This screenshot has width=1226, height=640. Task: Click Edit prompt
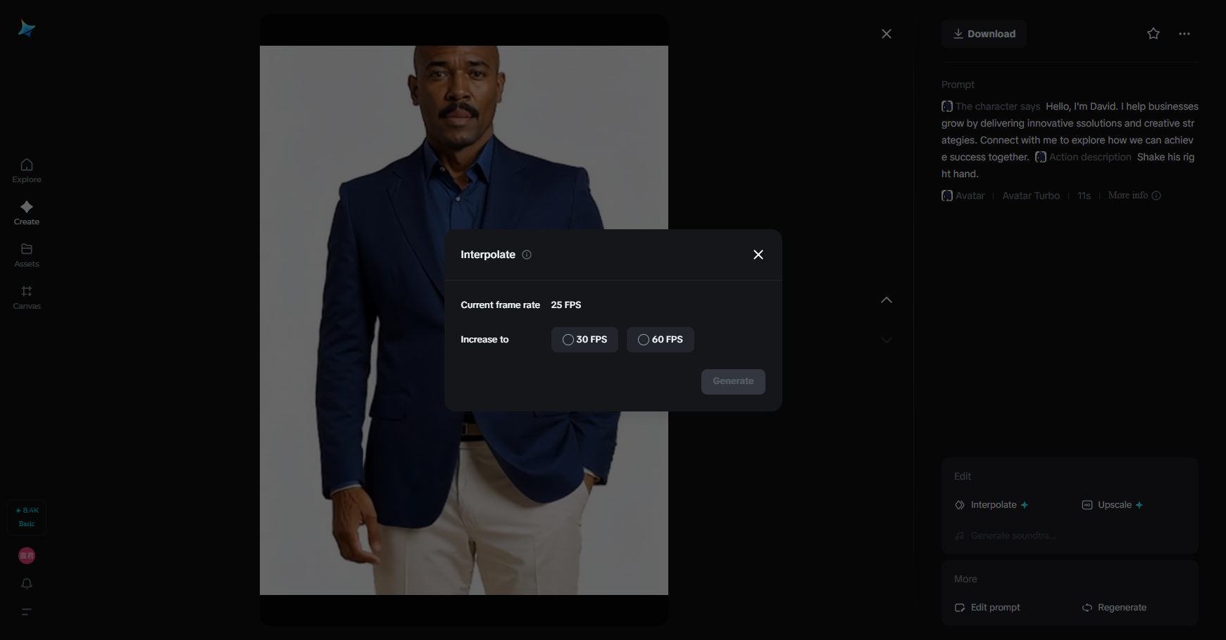pyautogui.click(x=987, y=608)
